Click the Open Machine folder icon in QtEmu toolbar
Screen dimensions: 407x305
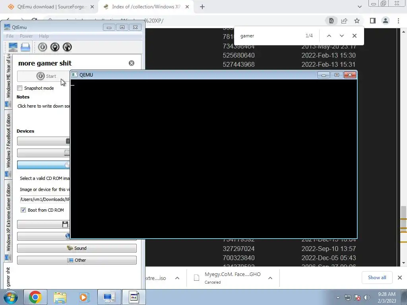[25, 47]
